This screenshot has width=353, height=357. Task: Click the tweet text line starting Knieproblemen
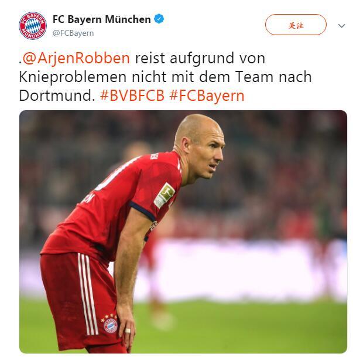(x=165, y=77)
